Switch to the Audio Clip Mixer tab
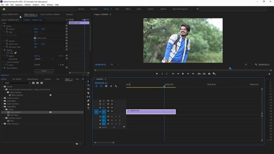This screenshot has height=154, width=274. [50, 15]
